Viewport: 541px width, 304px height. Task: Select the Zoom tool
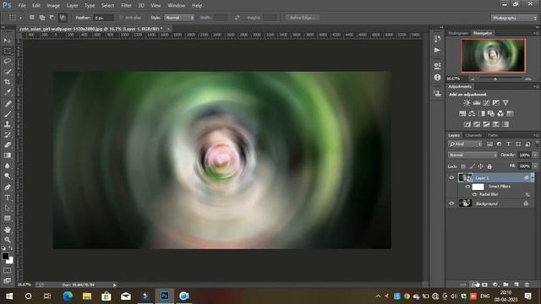click(8, 240)
